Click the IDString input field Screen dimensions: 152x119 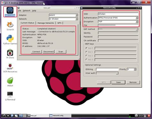pos(107,69)
